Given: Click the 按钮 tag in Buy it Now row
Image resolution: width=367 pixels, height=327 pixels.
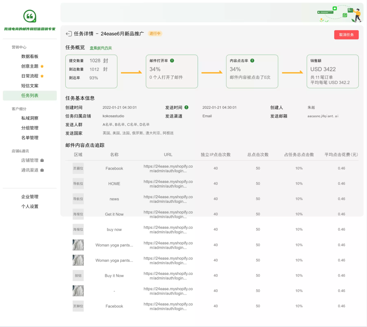Looking at the screenshot, I should click(78, 276).
